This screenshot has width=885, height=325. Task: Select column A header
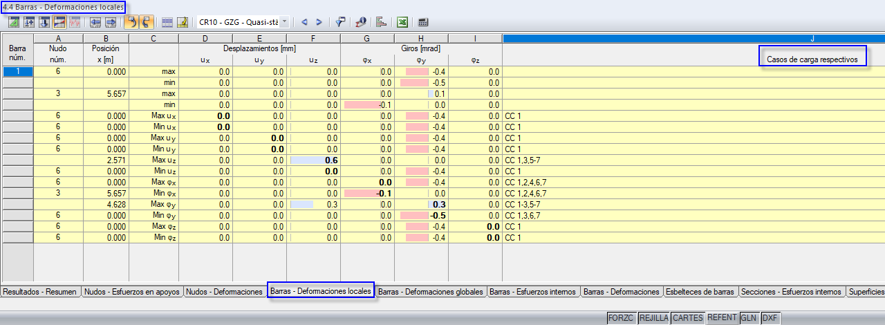click(x=59, y=38)
